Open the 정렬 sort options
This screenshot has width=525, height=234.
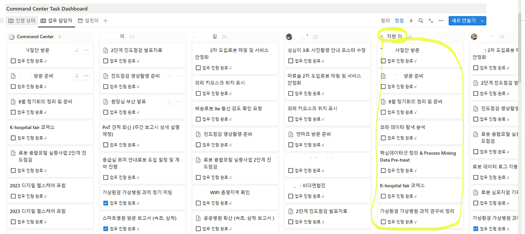(399, 20)
